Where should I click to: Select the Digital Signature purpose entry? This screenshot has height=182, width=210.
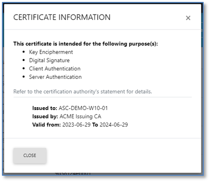tap(49, 60)
